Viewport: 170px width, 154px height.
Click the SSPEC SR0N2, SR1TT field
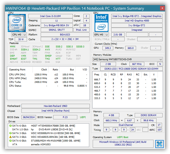coord(57,30)
